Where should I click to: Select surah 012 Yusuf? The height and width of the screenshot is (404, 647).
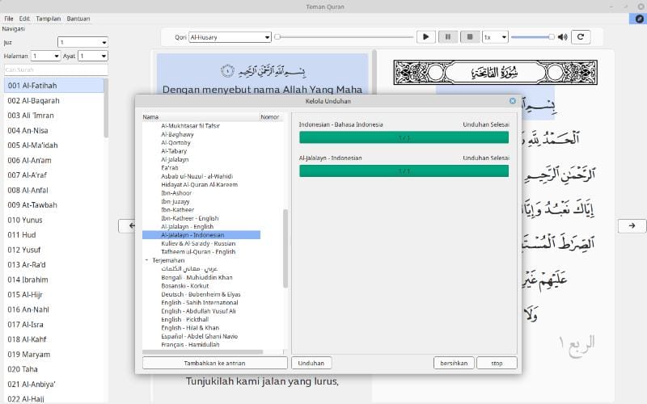tap(54, 250)
